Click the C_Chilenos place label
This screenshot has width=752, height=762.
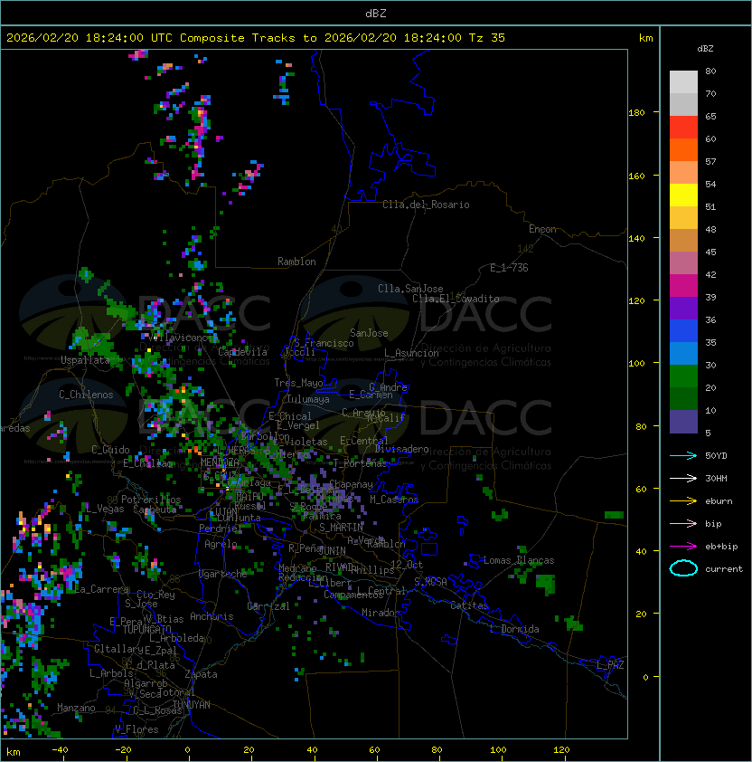[x=86, y=395]
